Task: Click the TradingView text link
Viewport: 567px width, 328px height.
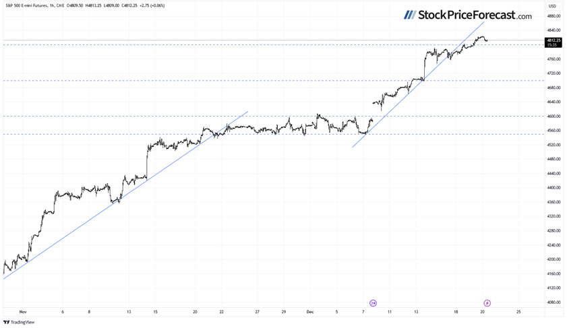Action: tap(22, 323)
